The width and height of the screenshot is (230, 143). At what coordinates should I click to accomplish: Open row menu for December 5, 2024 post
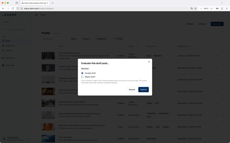click(x=218, y=103)
